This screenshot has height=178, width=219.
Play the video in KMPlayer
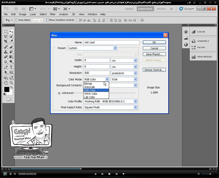click(109, 174)
